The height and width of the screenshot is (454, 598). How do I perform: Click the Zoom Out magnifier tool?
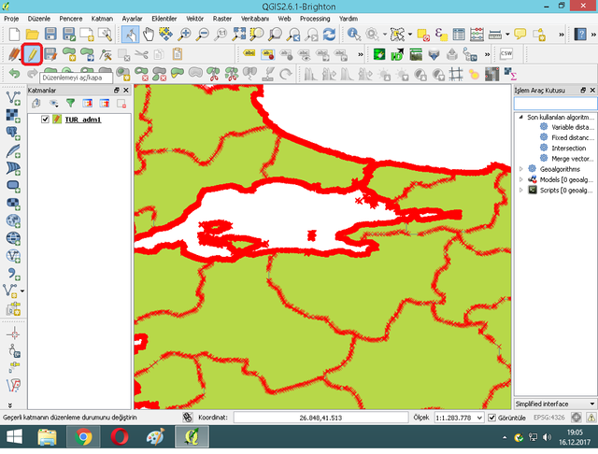(x=203, y=35)
